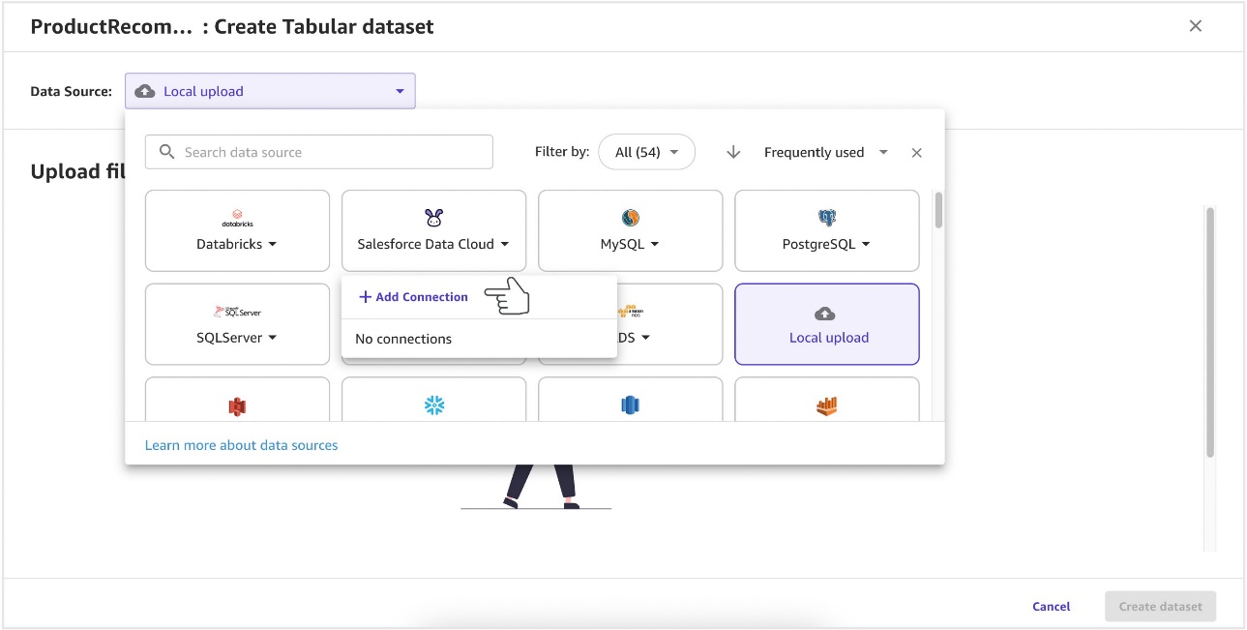Click the magnifier icon in search box
Screen dimensions: 1247x630
[x=166, y=152]
